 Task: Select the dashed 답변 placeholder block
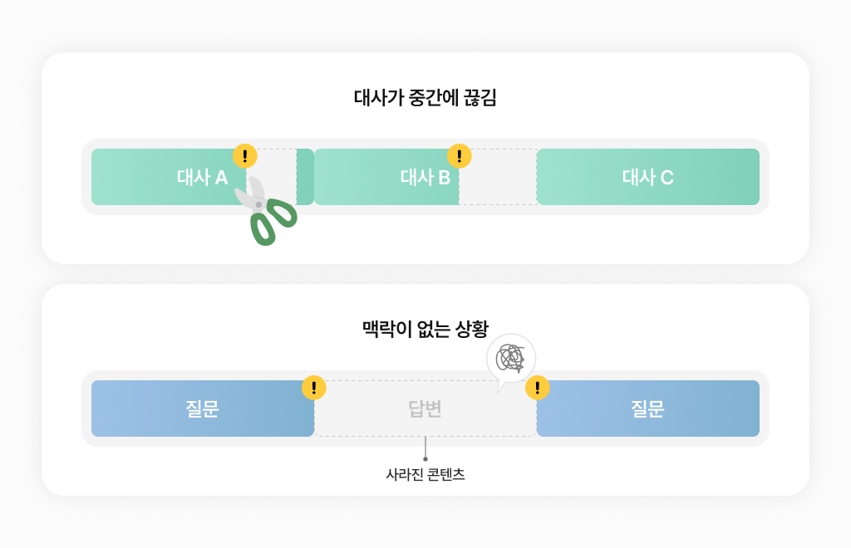(x=425, y=409)
